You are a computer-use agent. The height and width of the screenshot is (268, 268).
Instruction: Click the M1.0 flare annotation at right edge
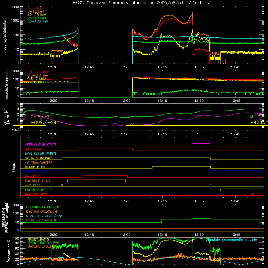259,117
